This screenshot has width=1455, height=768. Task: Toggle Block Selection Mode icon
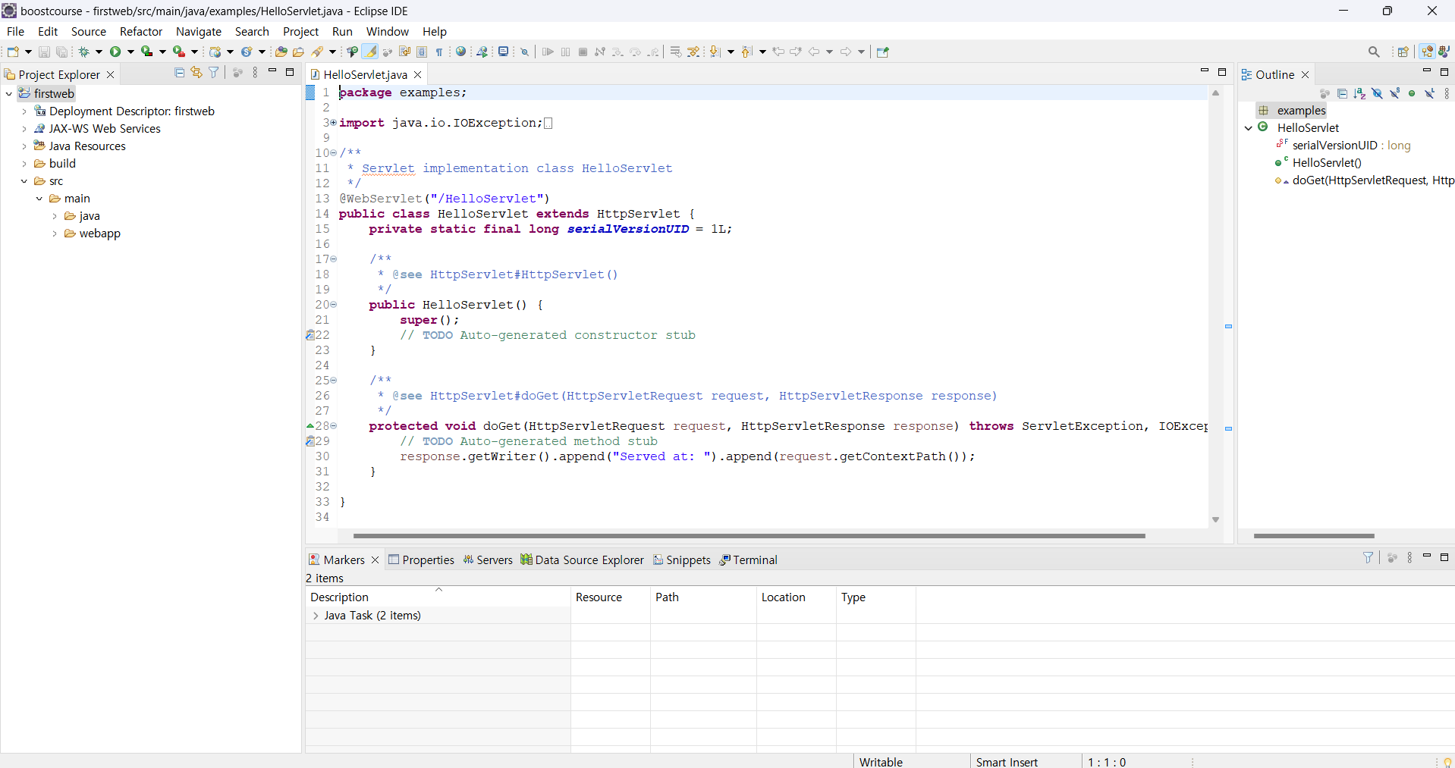(x=422, y=52)
